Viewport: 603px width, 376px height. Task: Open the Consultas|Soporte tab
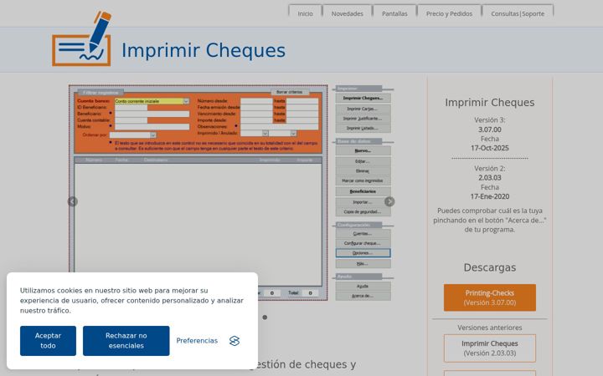click(518, 13)
